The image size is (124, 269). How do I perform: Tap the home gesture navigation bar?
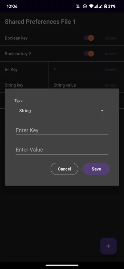[62, 265]
